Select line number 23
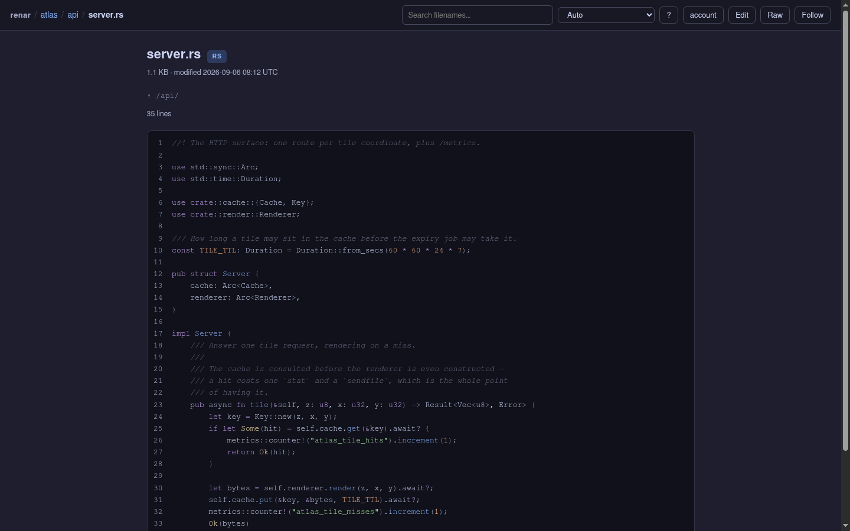 (x=158, y=405)
